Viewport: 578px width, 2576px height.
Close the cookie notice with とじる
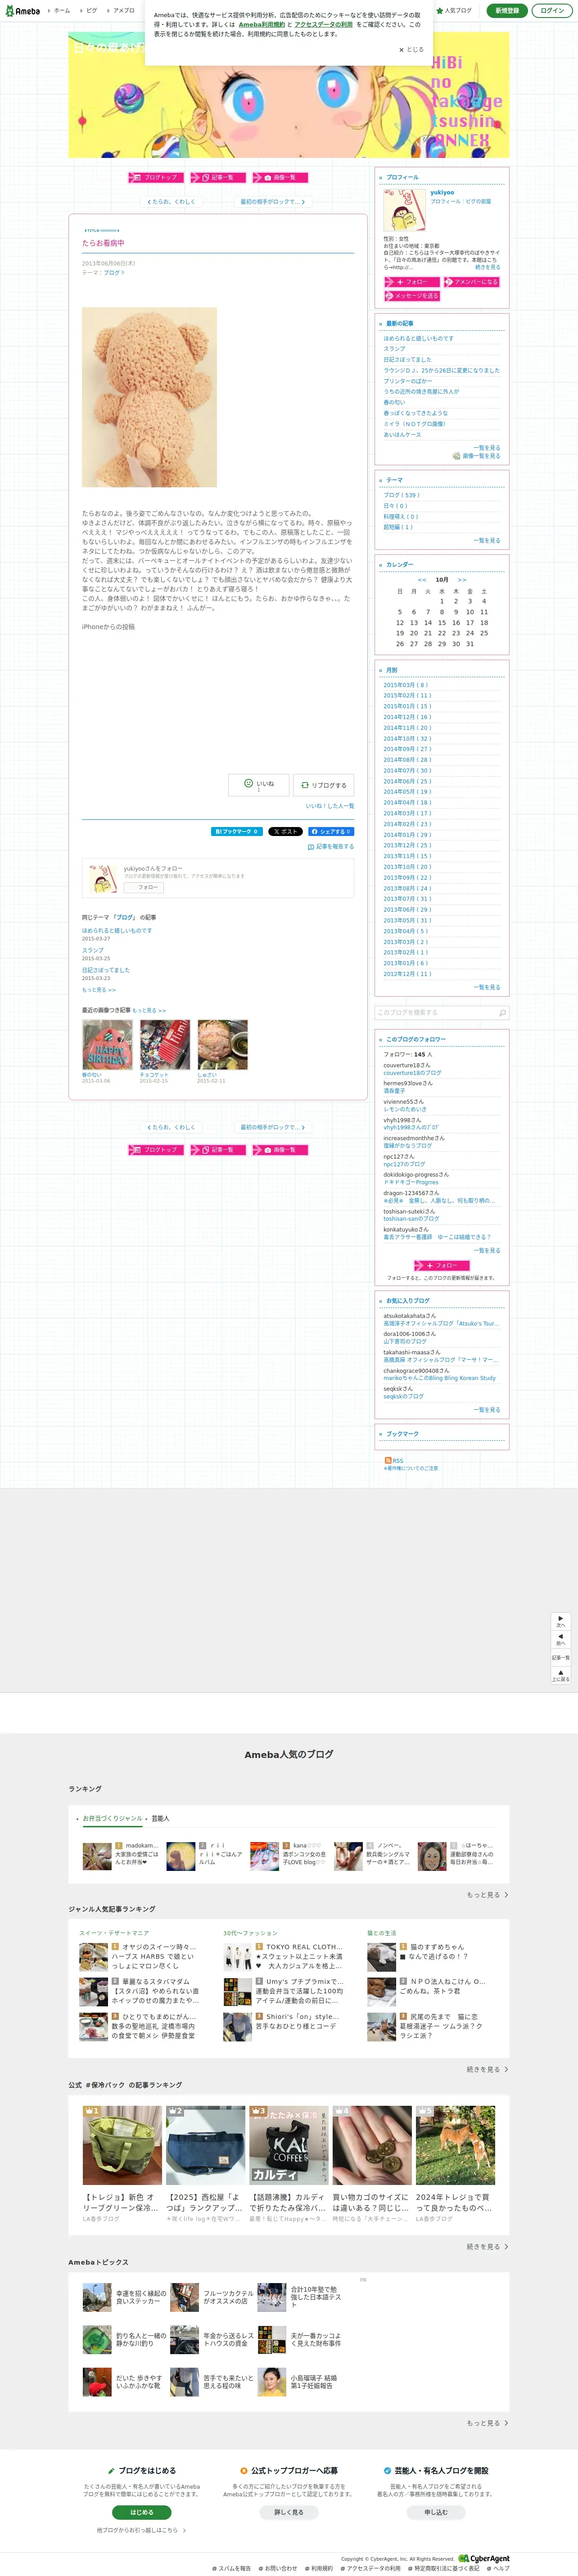(412, 49)
